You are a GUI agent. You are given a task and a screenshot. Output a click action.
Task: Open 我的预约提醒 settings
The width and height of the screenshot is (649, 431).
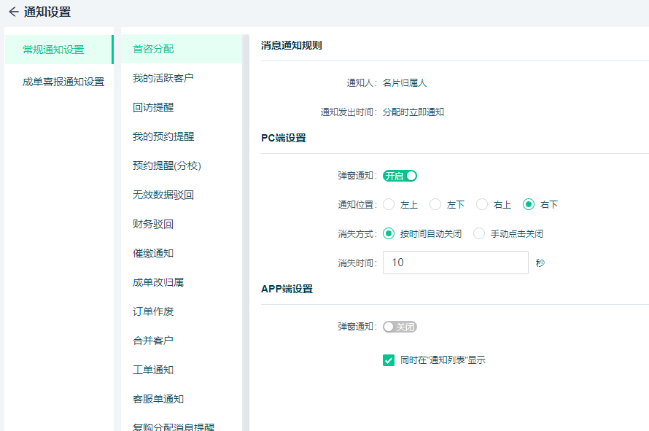(x=163, y=136)
